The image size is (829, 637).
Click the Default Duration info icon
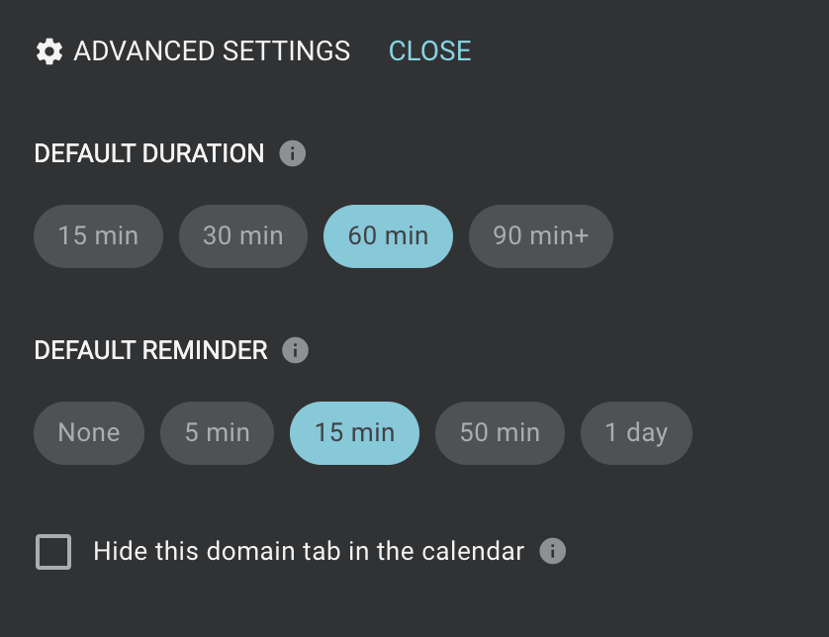click(292, 154)
